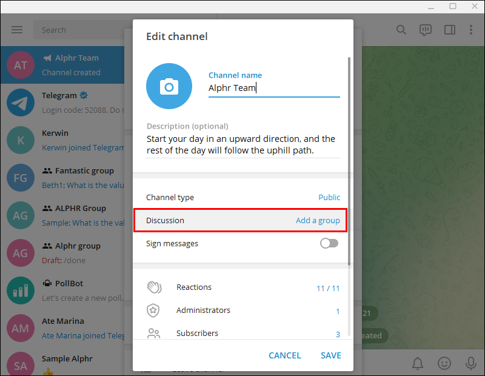This screenshot has height=376, width=485.
Task: Click the camera icon to set channel photo
Action: point(169,86)
